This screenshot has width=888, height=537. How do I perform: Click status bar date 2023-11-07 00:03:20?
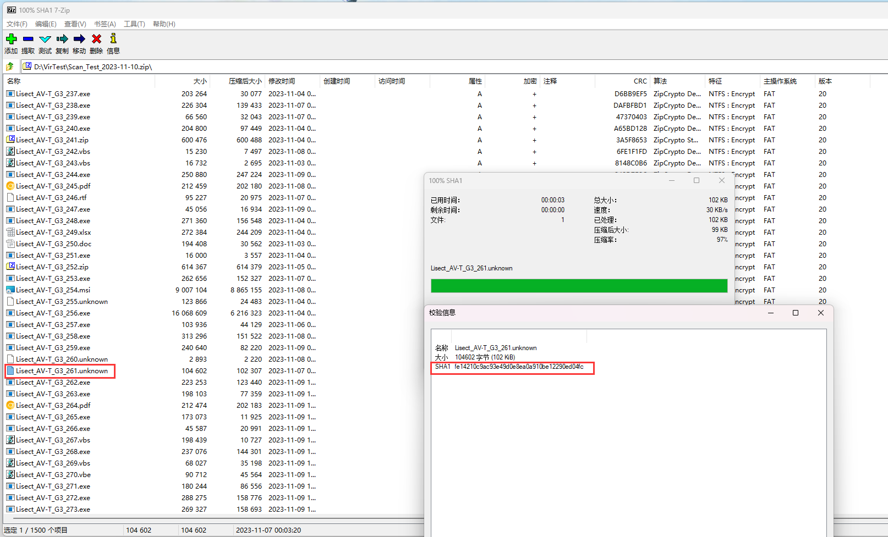click(268, 530)
